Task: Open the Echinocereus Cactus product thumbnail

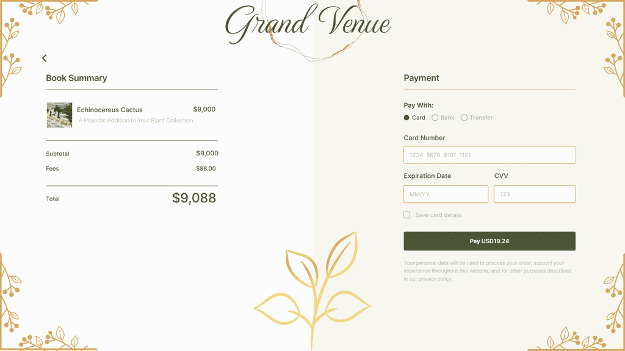Action: (x=60, y=115)
